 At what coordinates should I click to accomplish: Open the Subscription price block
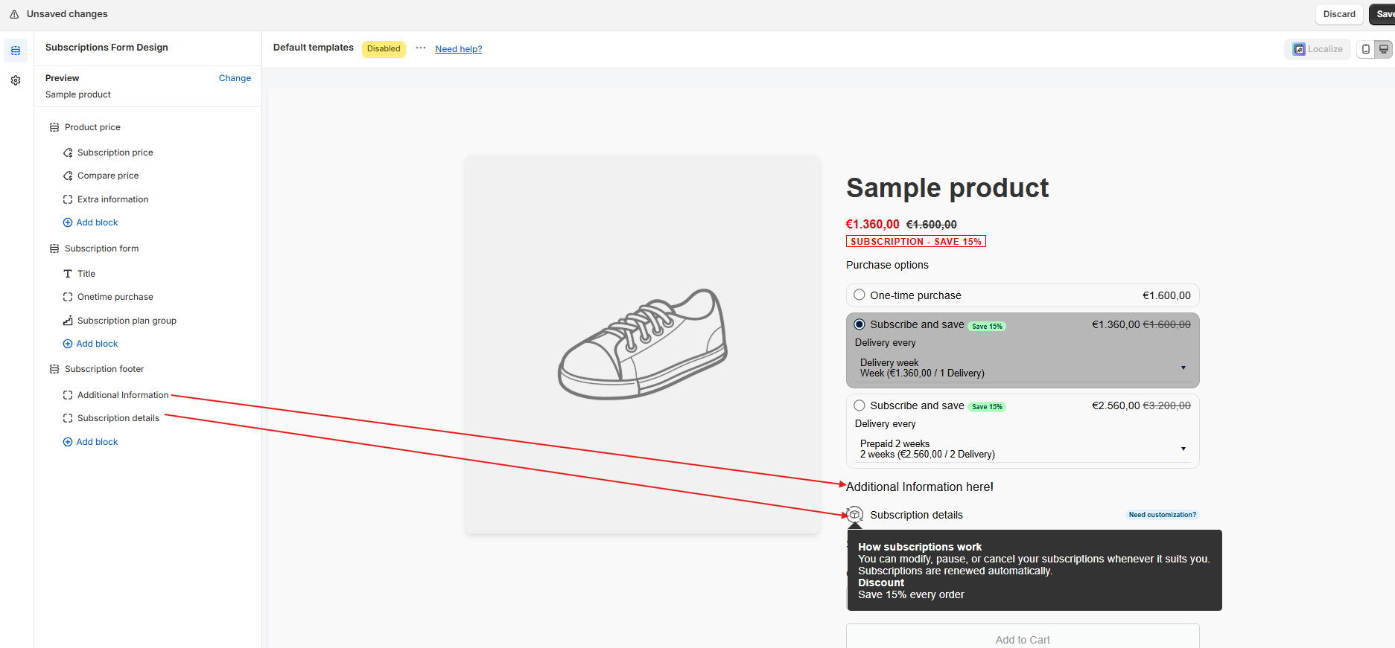115,153
